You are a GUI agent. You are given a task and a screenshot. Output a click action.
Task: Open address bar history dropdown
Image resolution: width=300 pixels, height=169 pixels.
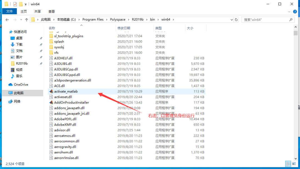coord(232,19)
